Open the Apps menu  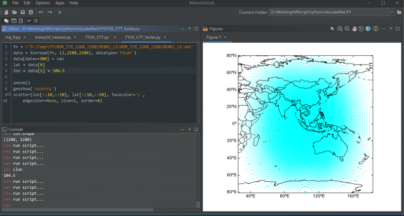60,3
